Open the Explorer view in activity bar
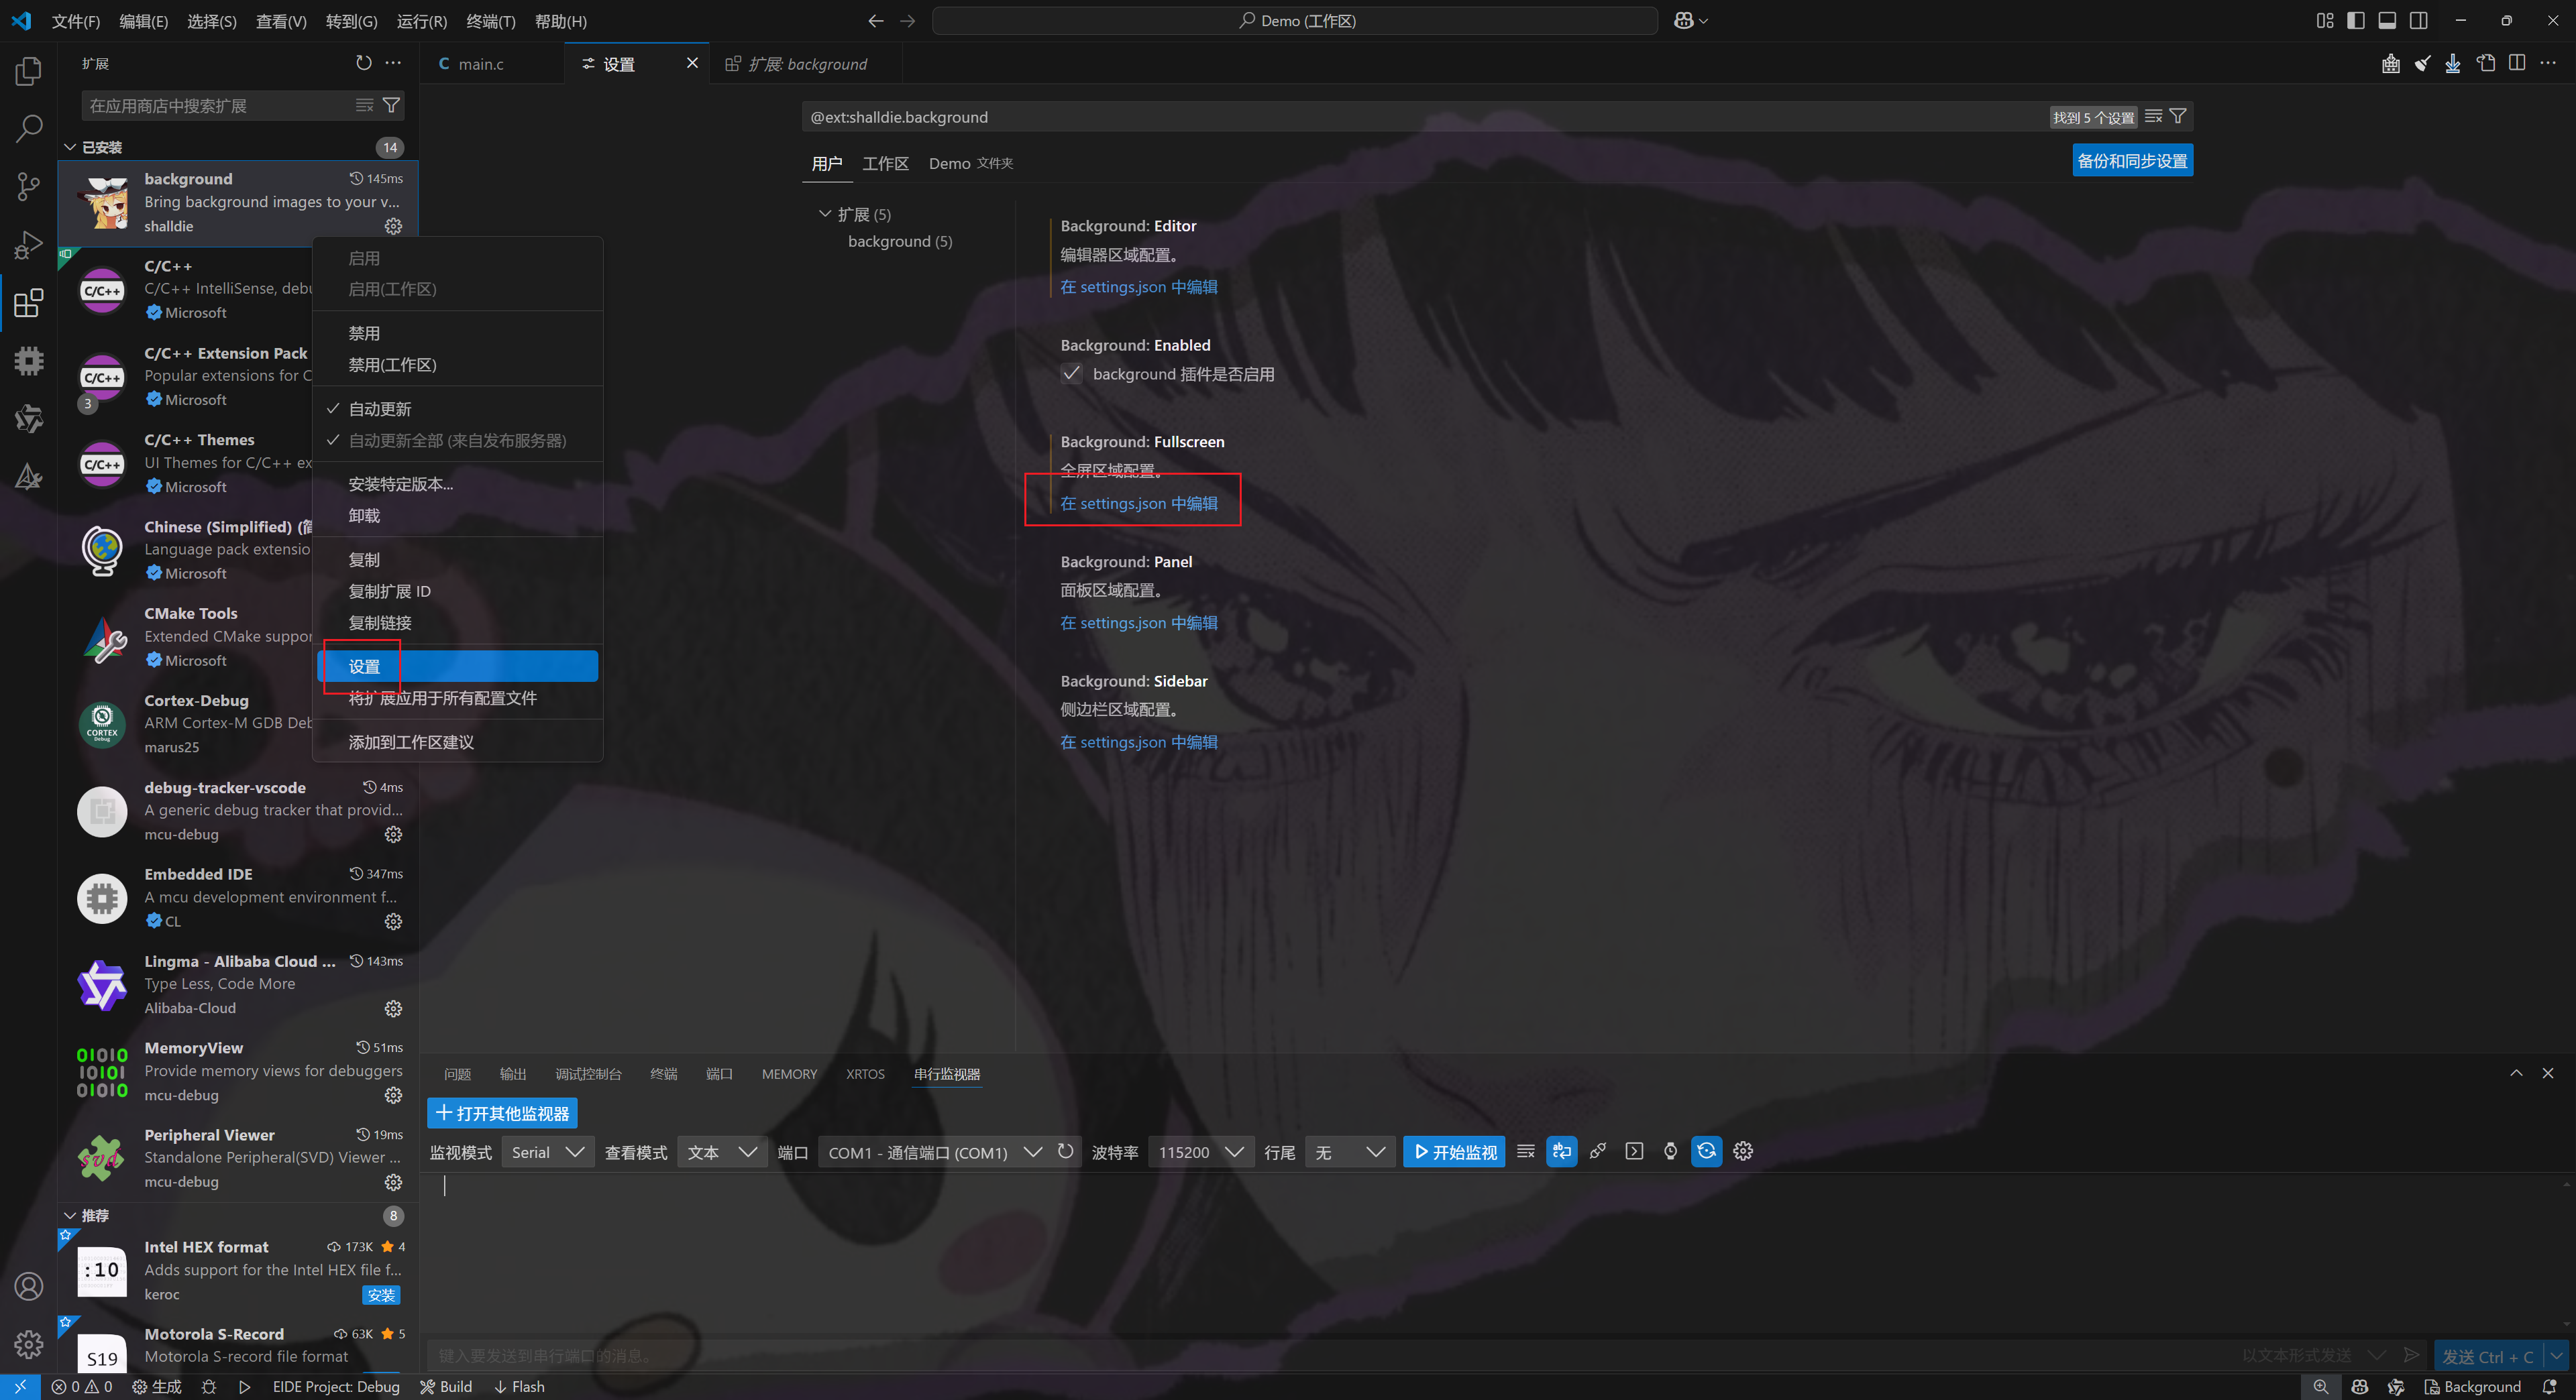 [29, 71]
